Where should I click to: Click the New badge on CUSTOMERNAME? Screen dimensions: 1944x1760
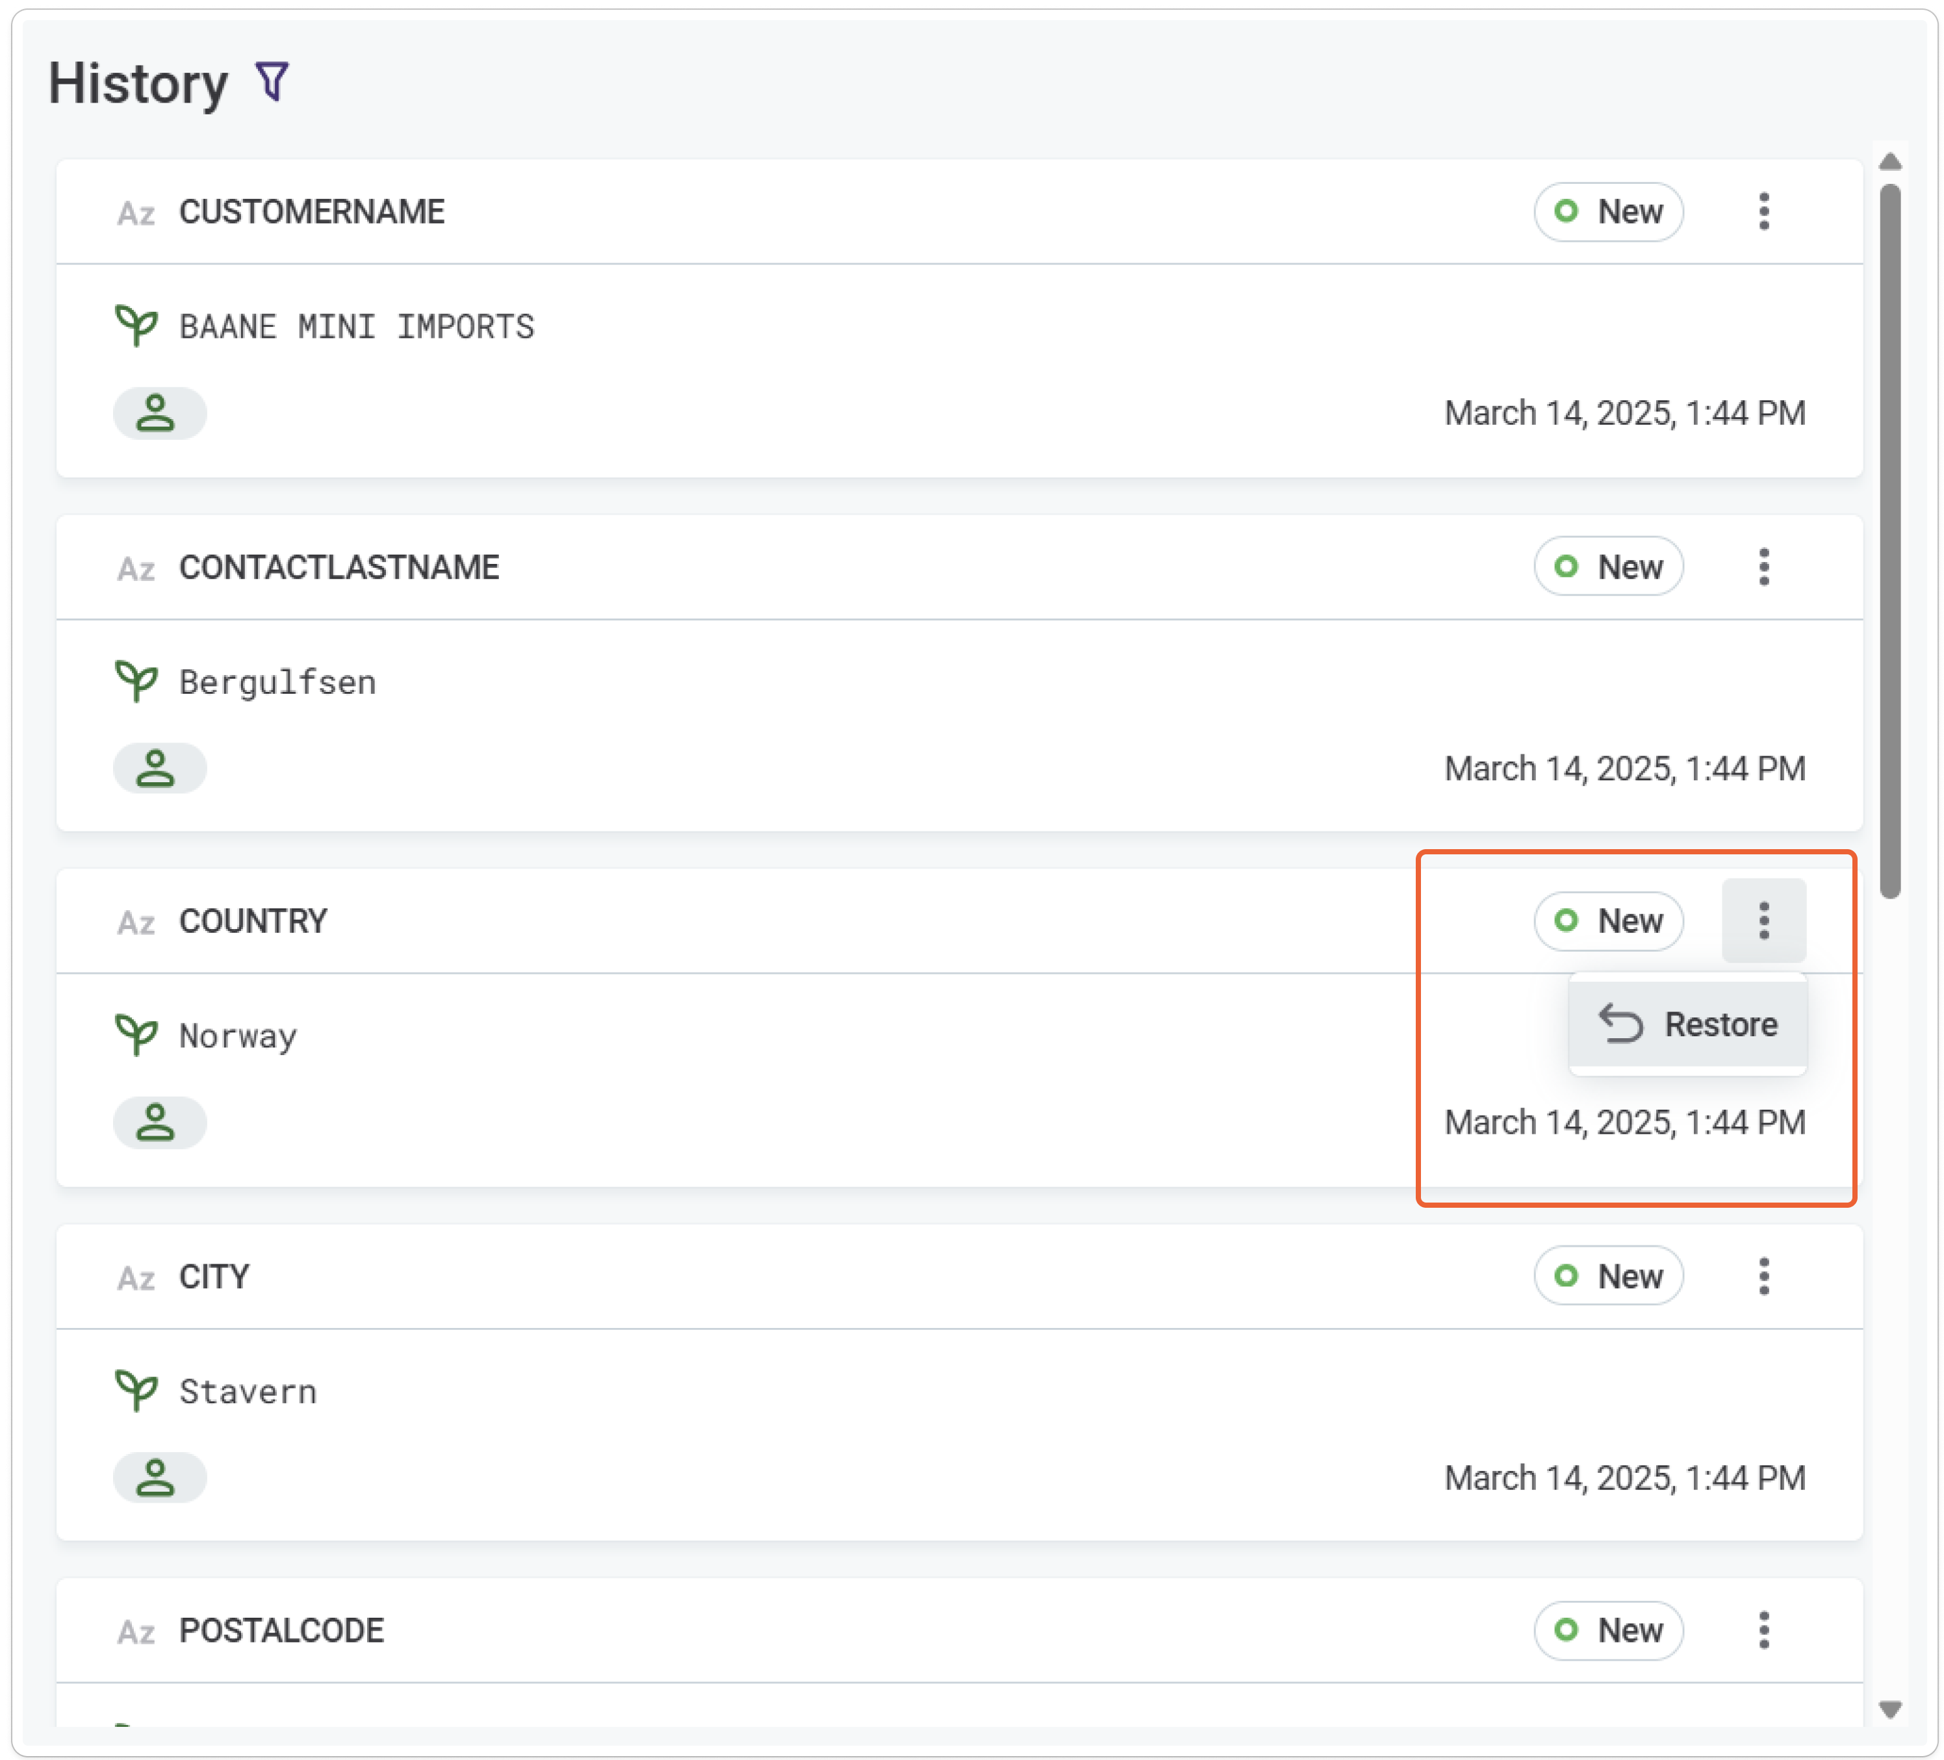1607,212
